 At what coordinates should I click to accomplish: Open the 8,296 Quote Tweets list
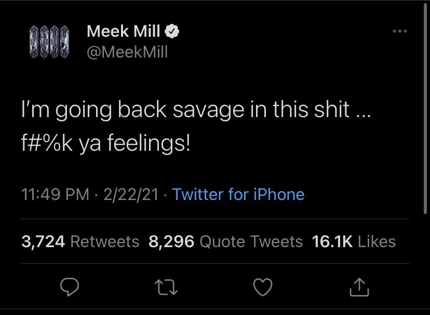(x=225, y=241)
